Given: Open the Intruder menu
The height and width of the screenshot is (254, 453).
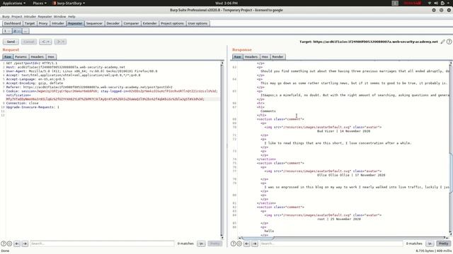Looking at the screenshot, I should pos(30,17).
